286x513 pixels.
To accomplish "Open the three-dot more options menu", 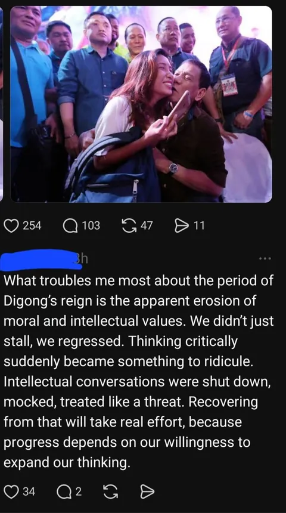I will point(265,258).
